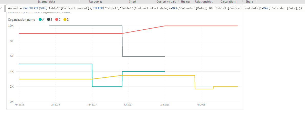The image size is (305, 119).
Task: Click the Resources ribbon group label
Action: click(95, 2)
